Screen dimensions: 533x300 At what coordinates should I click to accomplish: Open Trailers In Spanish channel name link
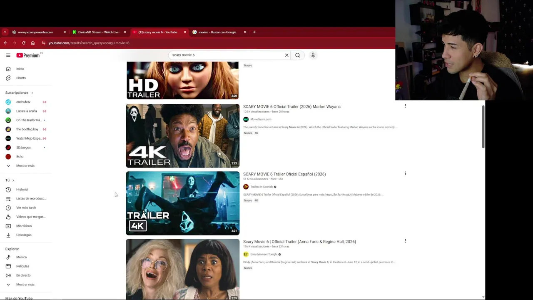[262, 187]
